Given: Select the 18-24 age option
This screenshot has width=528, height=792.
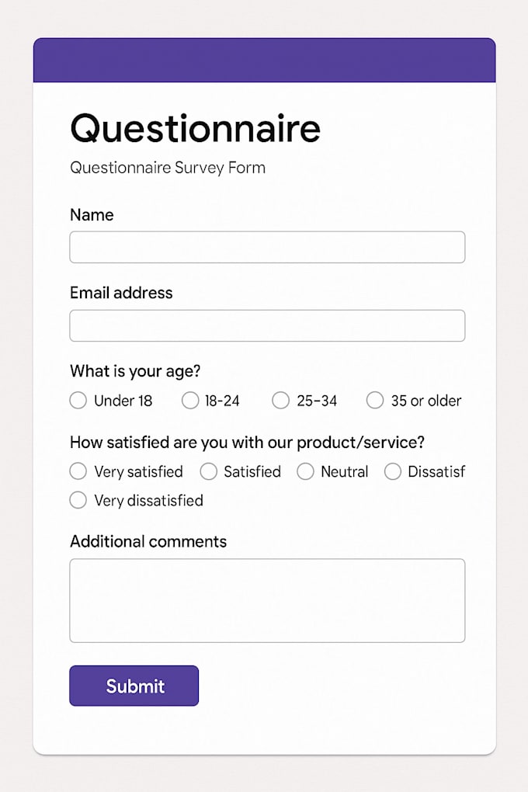Looking at the screenshot, I should pyautogui.click(x=190, y=401).
